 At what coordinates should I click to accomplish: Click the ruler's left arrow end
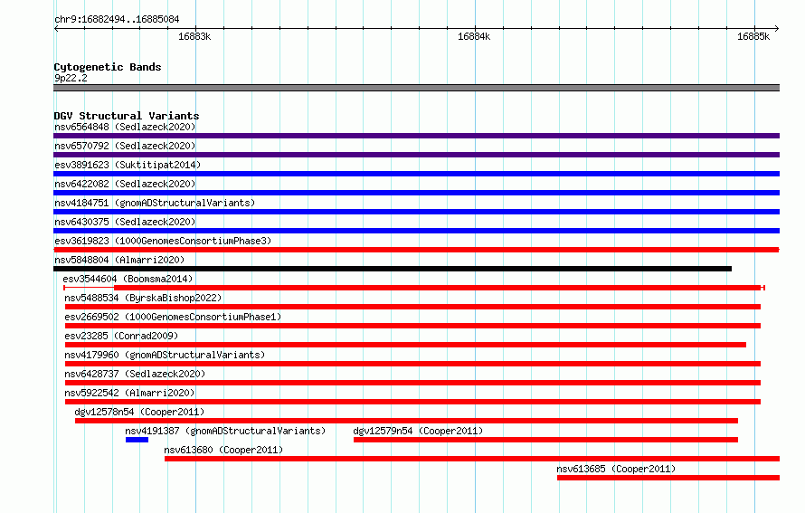tap(56, 28)
